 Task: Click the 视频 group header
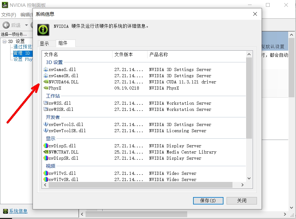(51, 166)
